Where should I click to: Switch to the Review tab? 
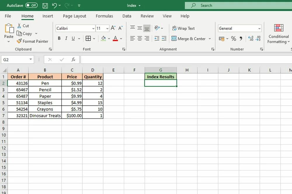tap(147, 16)
